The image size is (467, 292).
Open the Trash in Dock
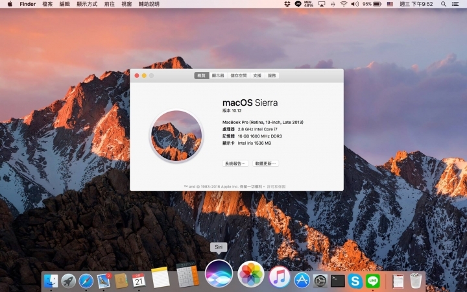[416, 281]
